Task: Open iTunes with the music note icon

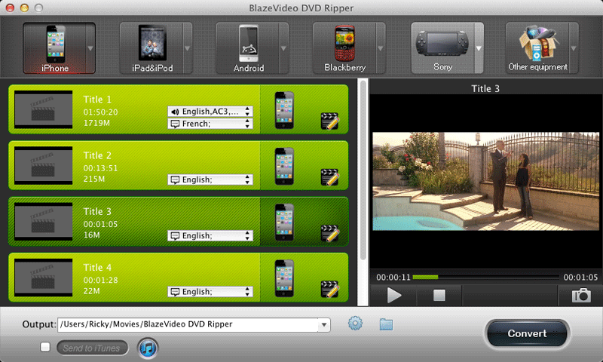Action: (148, 348)
